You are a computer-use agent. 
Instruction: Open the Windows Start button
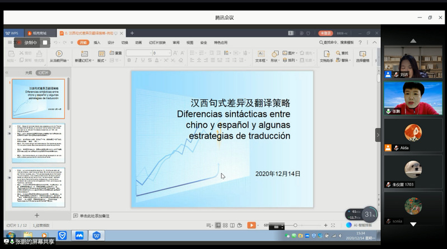pos(11,236)
